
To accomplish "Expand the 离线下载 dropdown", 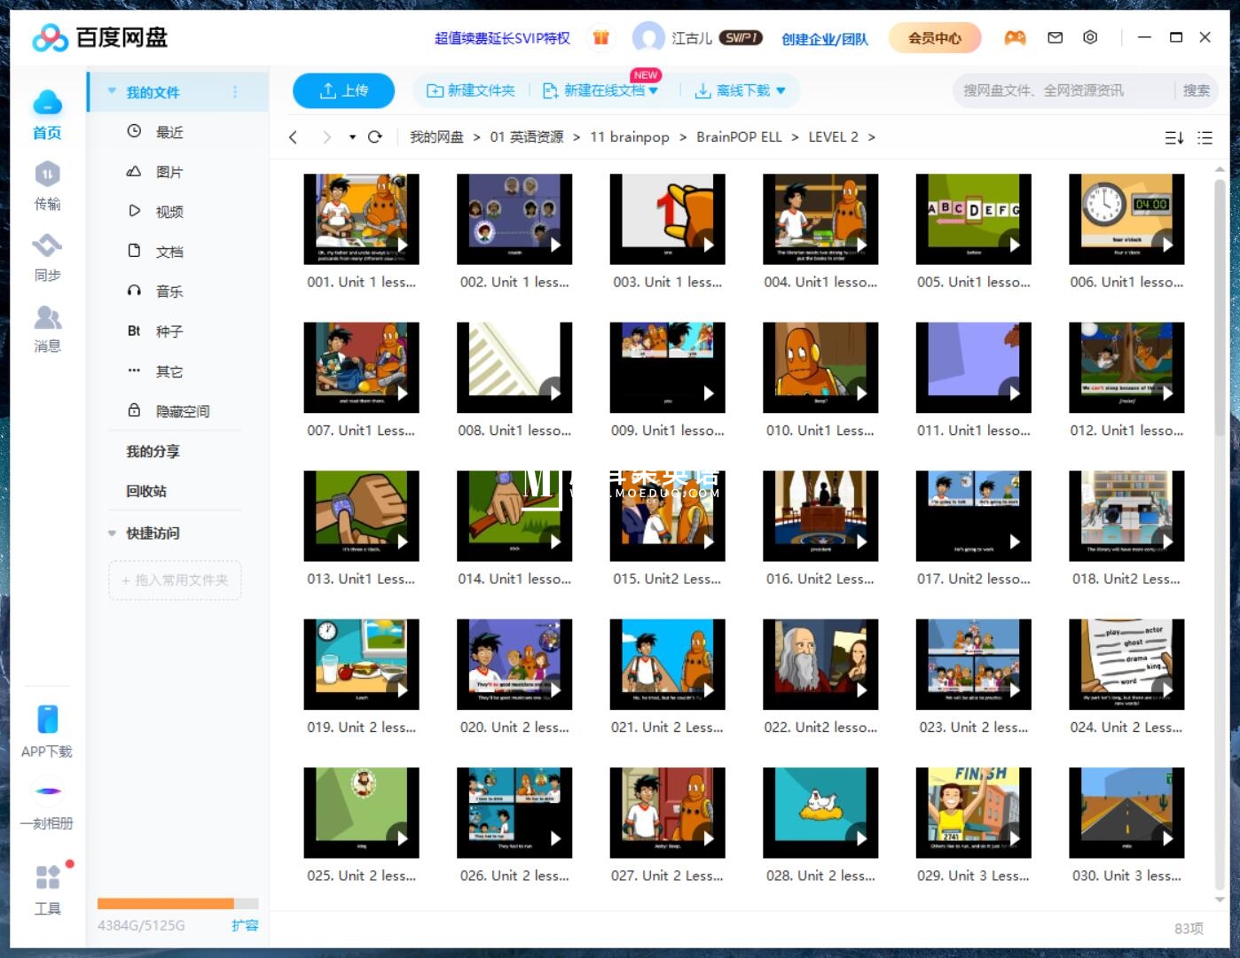I will coord(779,90).
